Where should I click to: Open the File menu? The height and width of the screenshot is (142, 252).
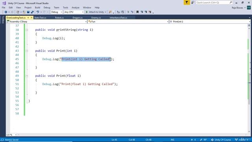click(x=4, y=7)
